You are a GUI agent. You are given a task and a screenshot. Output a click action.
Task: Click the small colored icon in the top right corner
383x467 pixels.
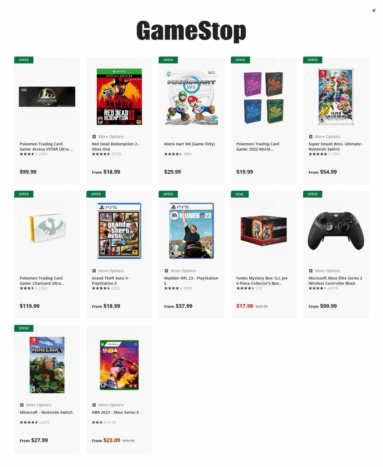click(374, 10)
